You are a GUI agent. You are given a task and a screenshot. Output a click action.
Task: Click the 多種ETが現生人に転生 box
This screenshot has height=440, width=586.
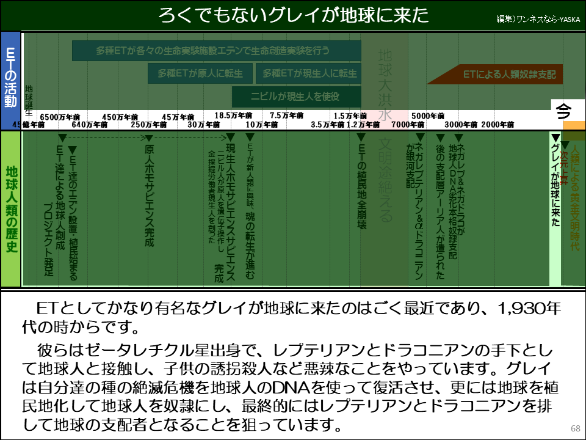click(308, 73)
